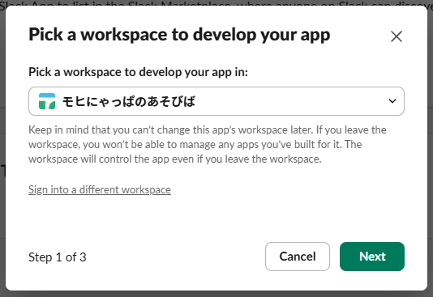Click the 'Step 1 of 3' text
This screenshot has height=297, width=433.
[x=58, y=257]
